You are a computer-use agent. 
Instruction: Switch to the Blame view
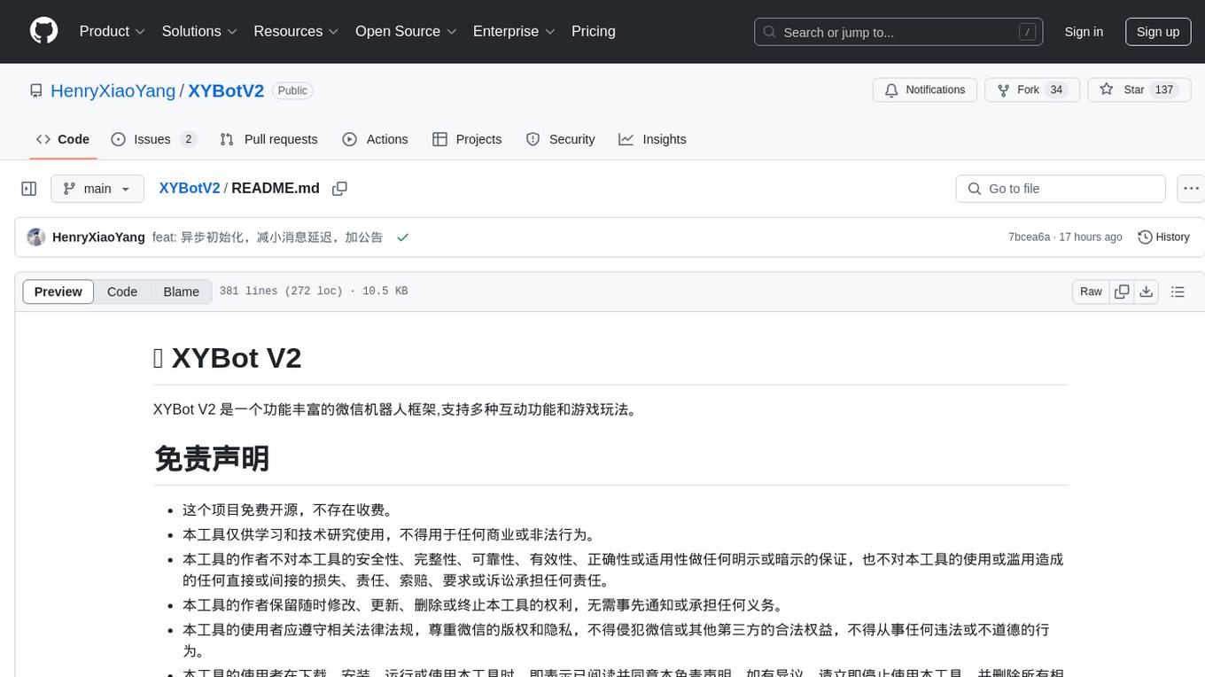(182, 292)
